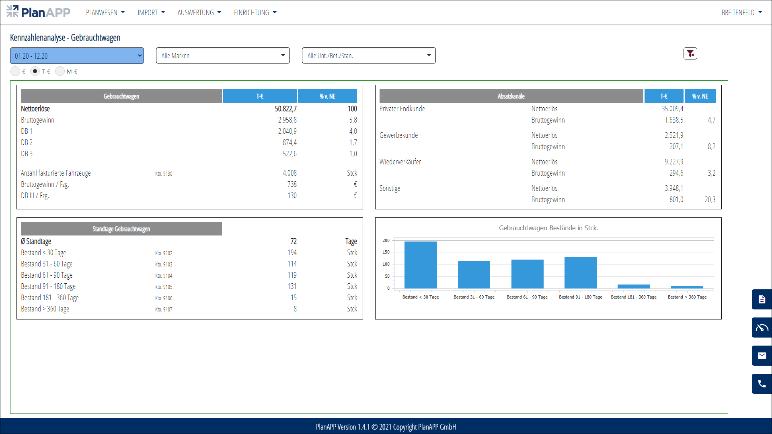Click the PlanAPP logo
772x434 pixels.
39,12
